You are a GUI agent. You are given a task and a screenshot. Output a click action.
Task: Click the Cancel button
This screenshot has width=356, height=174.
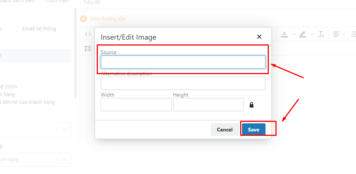[225, 130]
